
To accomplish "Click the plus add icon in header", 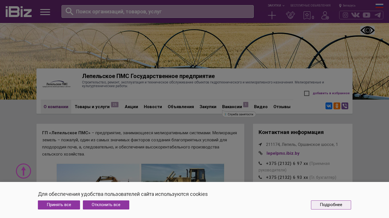I will 272,15.
